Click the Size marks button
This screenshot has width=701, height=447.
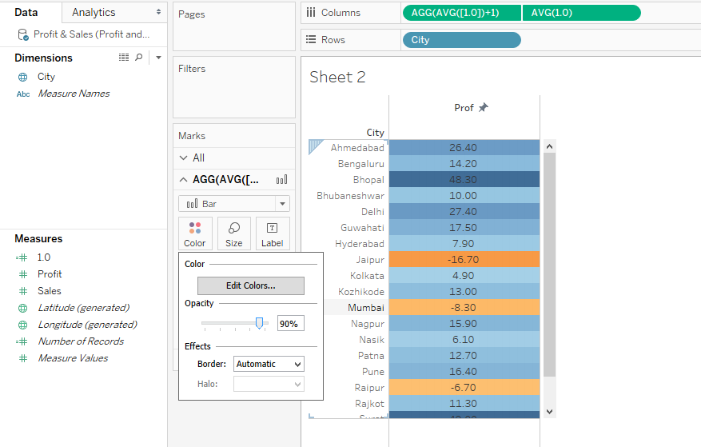tap(234, 233)
